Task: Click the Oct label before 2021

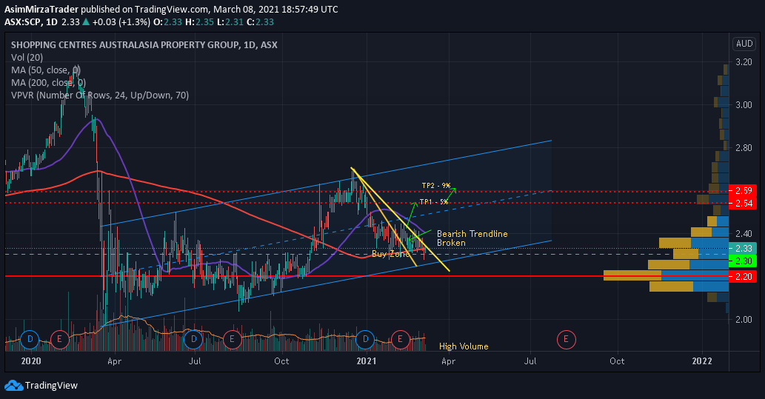Action: coord(281,361)
